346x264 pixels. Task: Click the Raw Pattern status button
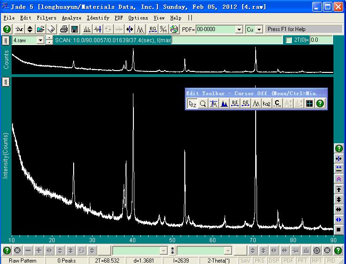pyautogui.click(x=23, y=260)
